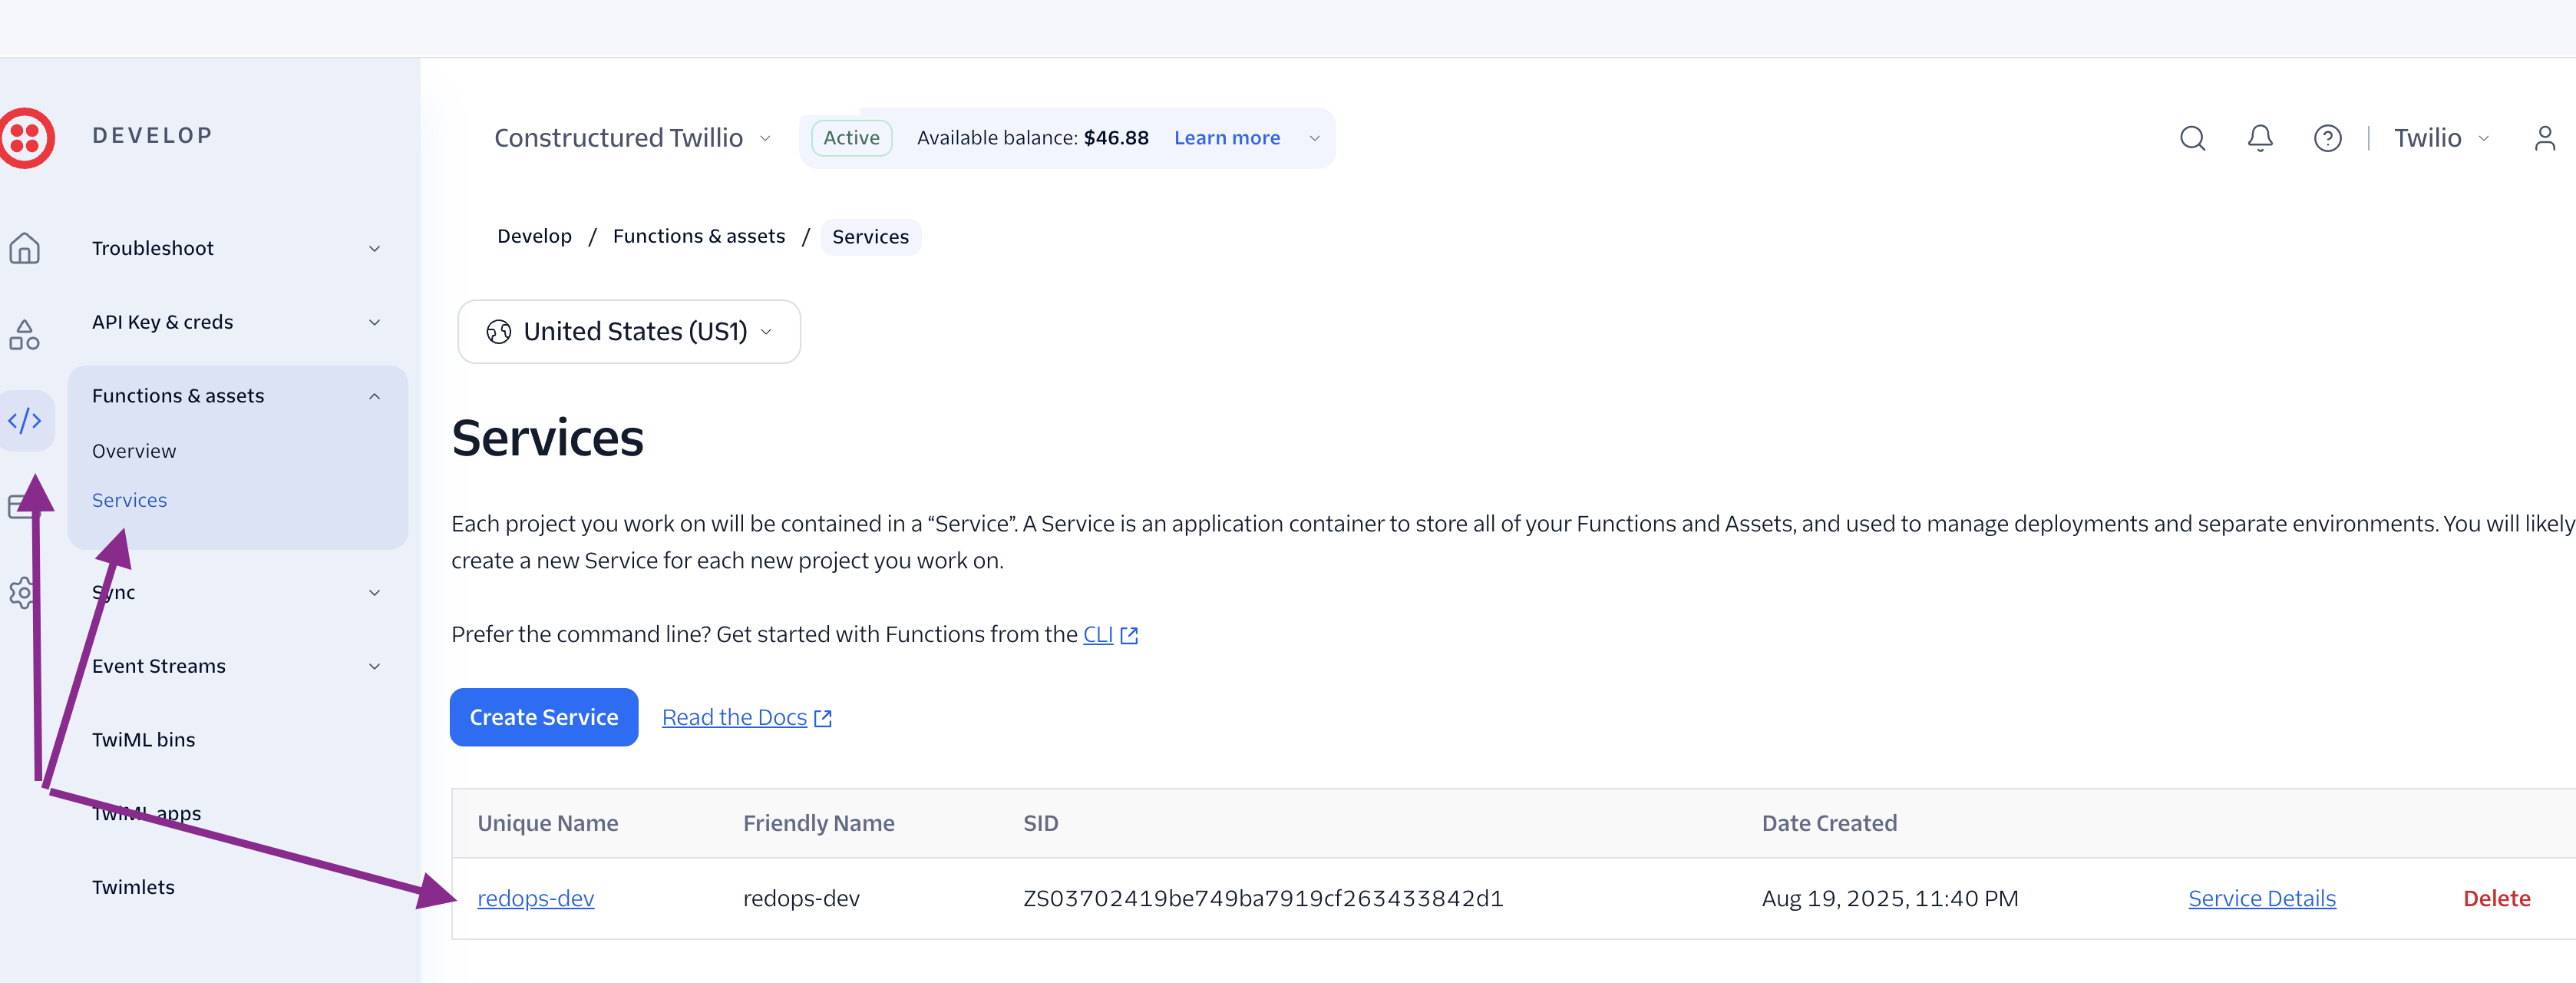
Task: Click the date Aug 19, 2025, 11:40 PM
Action: [1890, 899]
